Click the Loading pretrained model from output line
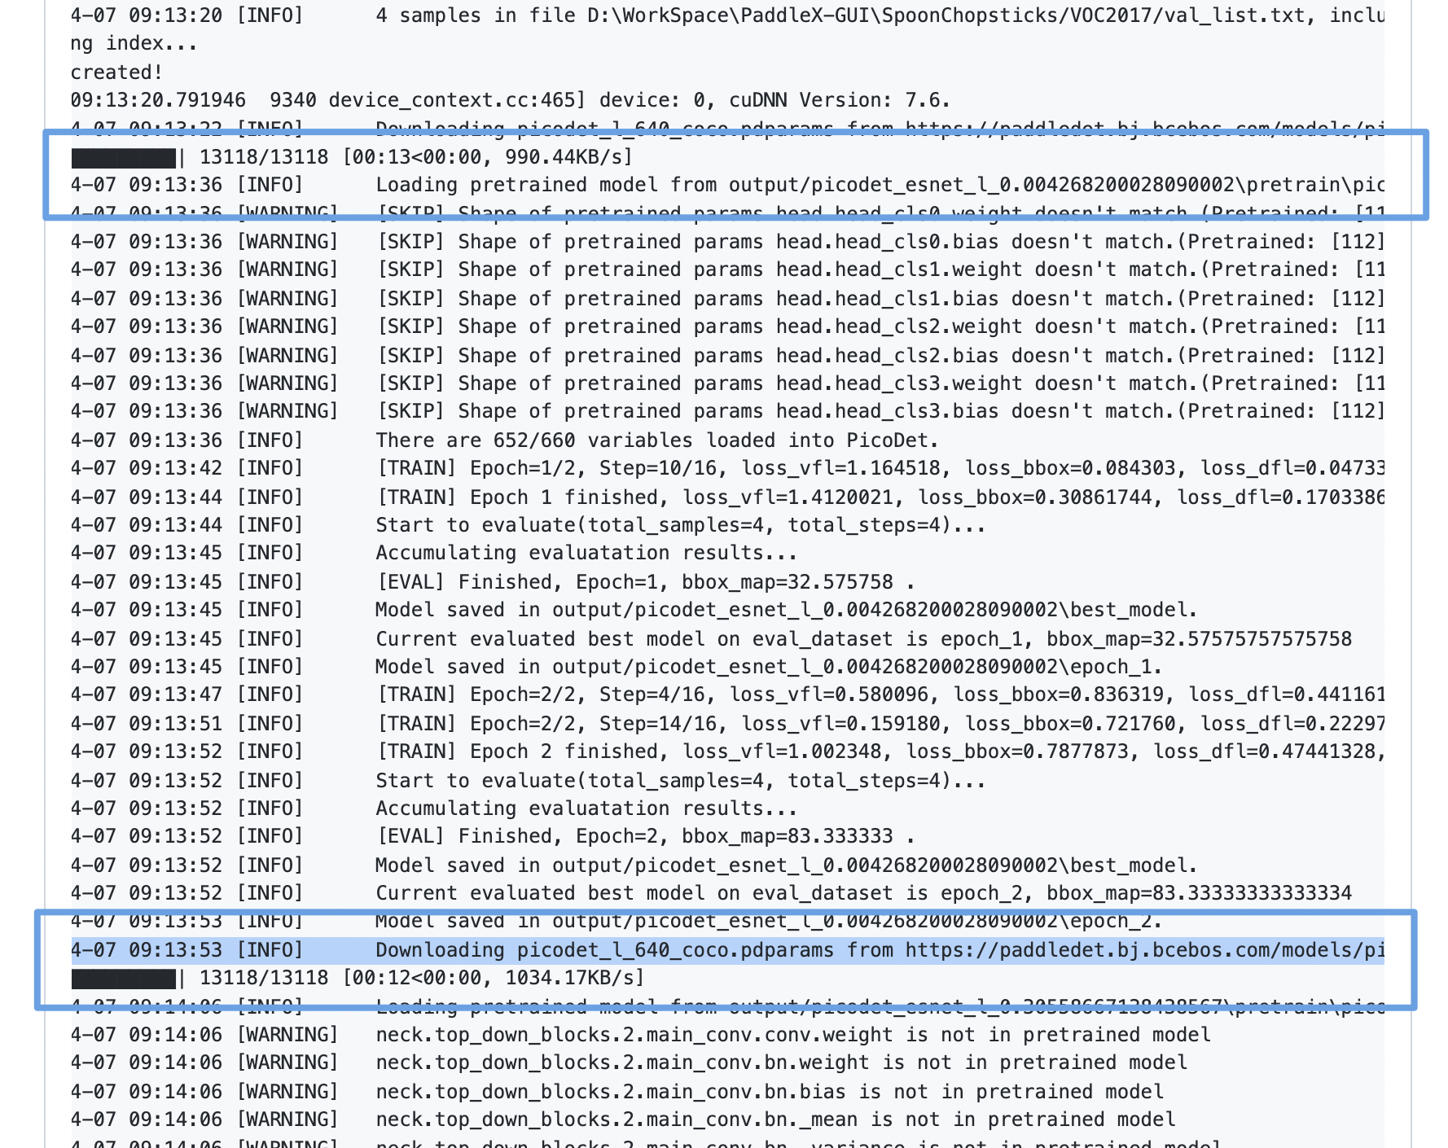The width and height of the screenshot is (1448, 1148). coord(733,185)
